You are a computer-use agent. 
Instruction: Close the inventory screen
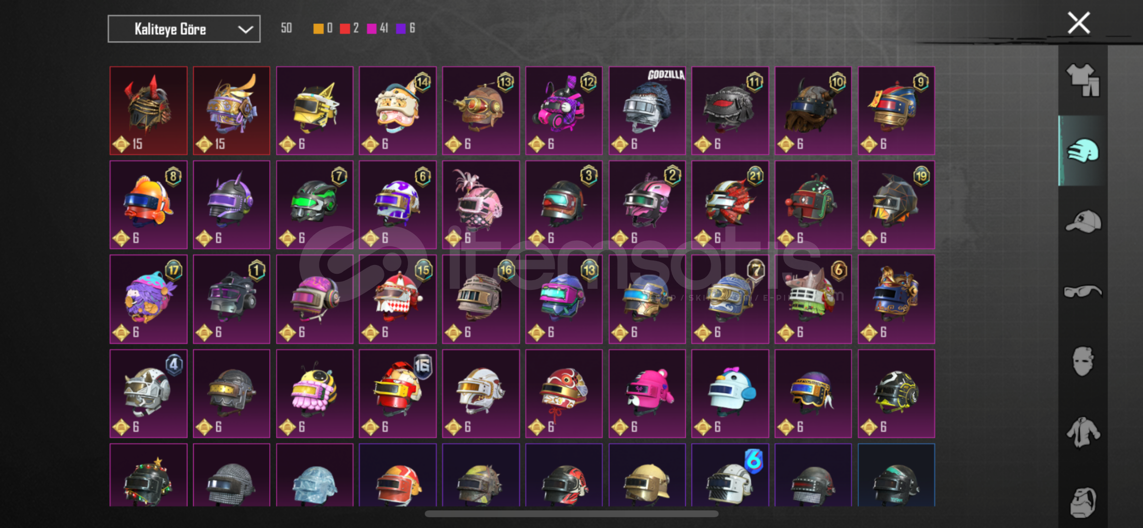1078,23
